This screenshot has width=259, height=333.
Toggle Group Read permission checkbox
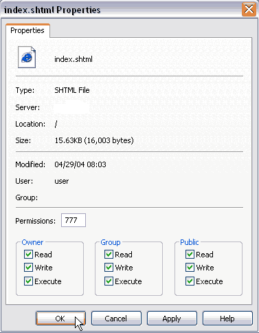pyautogui.click(x=109, y=255)
